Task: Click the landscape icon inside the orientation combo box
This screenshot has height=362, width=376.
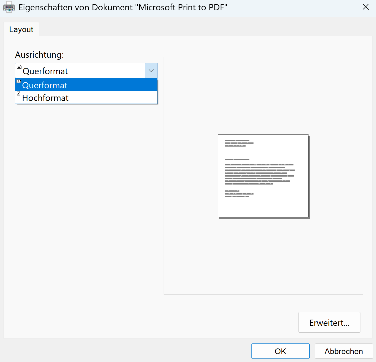Action: [19, 67]
